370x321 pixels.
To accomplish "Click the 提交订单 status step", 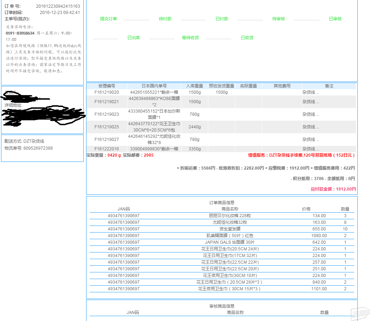I will pos(109,19).
